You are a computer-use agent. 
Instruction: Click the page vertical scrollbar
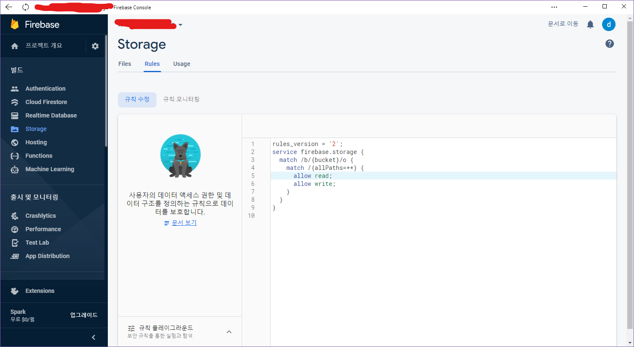(630, 174)
